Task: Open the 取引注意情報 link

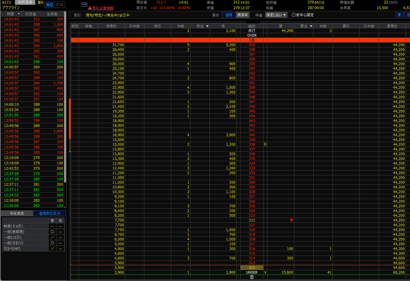Action: tap(103, 8)
